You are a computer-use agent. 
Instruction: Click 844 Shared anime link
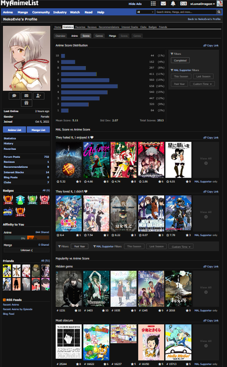tap(42, 232)
